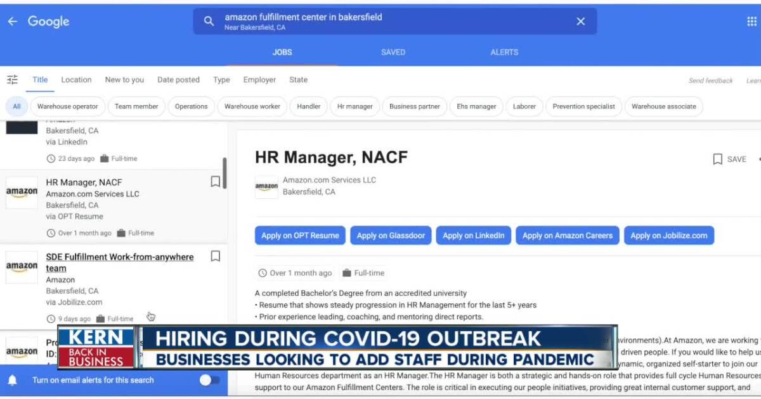Click the Send feedback link
The image size is (761, 399).
[x=711, y=80]
